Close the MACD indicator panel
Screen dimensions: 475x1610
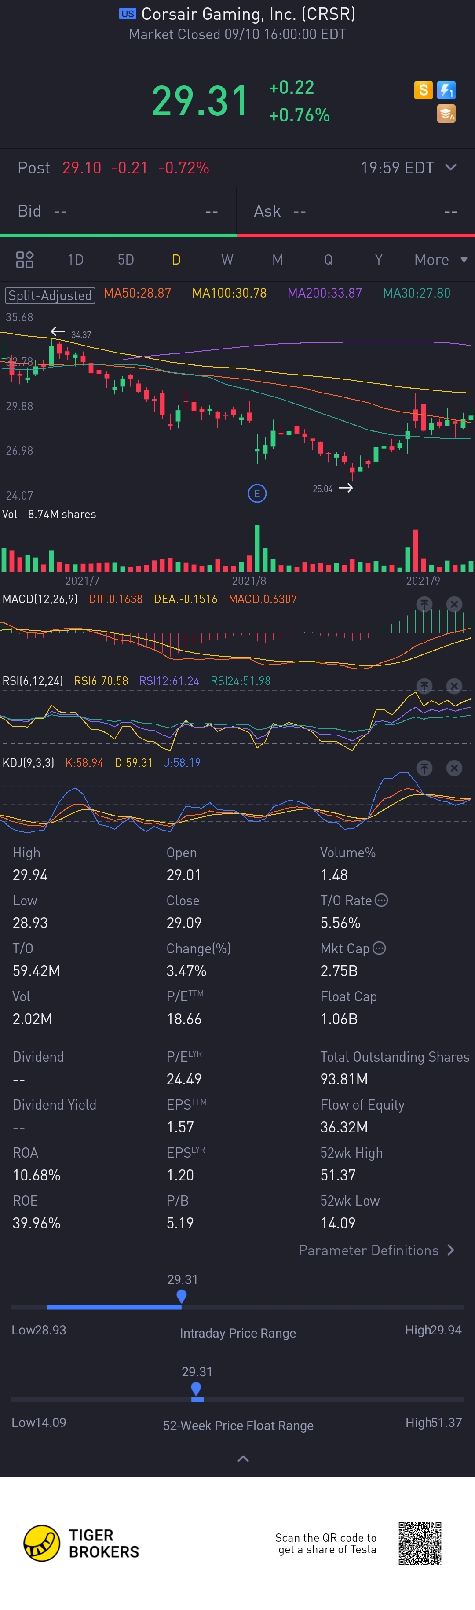coord(454,604)
